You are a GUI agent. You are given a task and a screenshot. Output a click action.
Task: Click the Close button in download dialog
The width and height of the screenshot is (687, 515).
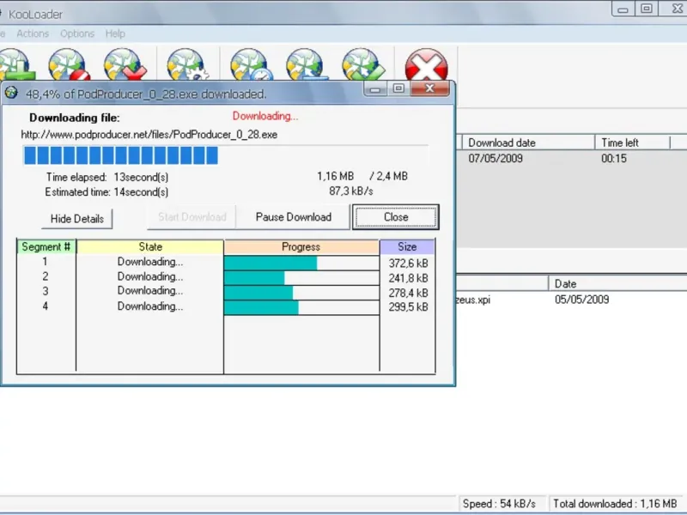point(396,217)
